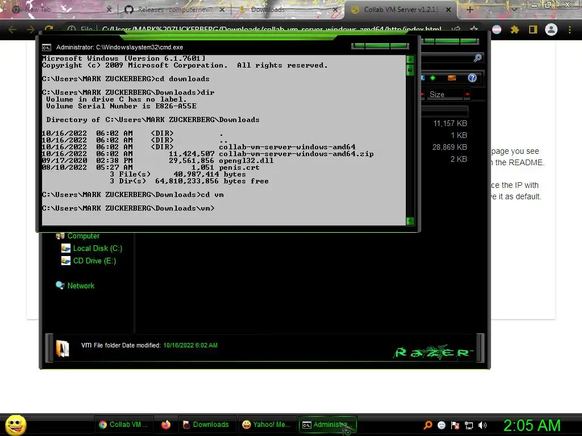This screenshot has width=582, height=436.
Task: Switch to New Tab browser tab
Action: tap(59, 10)
